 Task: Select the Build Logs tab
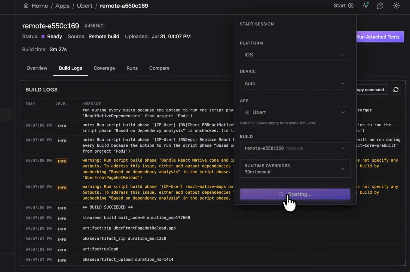pyautogui.click(x=70, y=68)
